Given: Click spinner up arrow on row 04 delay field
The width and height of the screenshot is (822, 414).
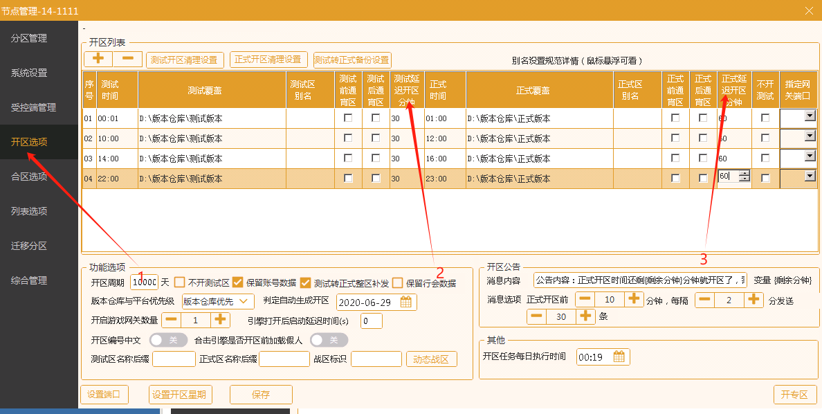Looking at the screenshot, I should coord(745,174).
